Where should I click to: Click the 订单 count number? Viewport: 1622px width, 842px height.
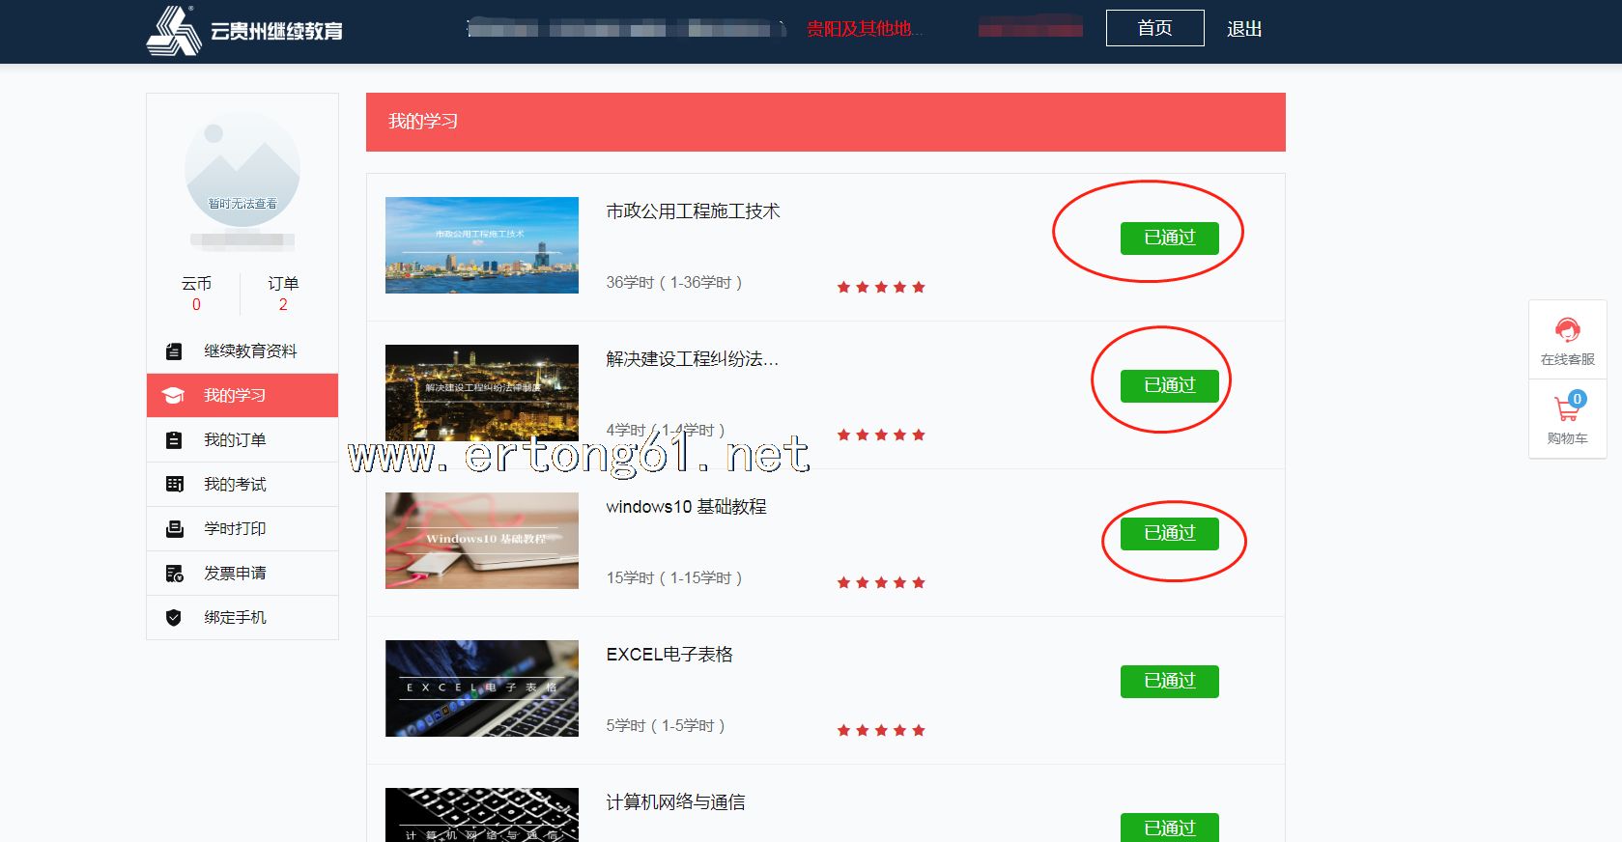click(x=283, y=305)
